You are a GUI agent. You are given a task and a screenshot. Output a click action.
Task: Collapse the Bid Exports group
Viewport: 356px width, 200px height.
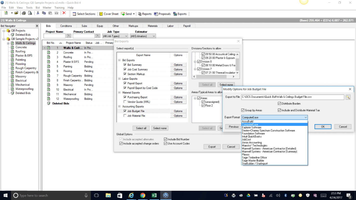tap(119, 60)
